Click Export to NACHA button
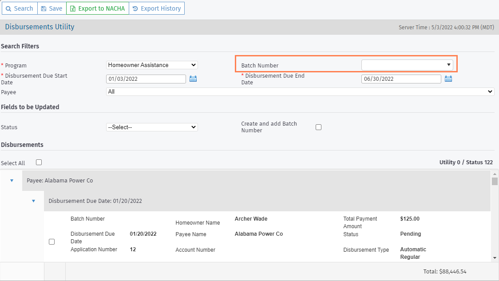 (97, 8)
